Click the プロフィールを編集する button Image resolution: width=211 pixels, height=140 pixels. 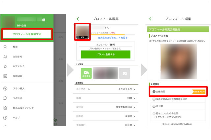[x=27, y=34]
